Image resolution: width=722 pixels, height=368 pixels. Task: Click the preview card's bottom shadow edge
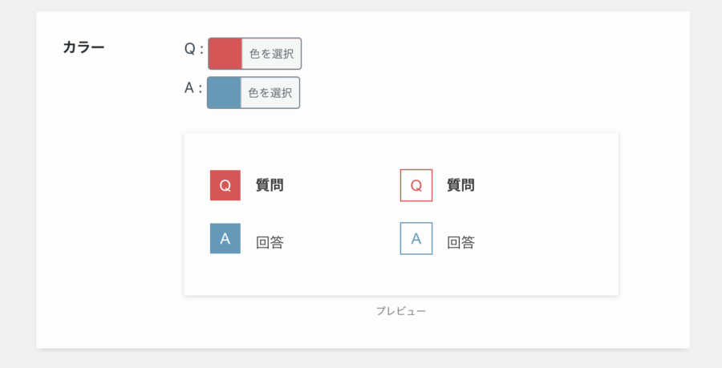pos(401,295)
